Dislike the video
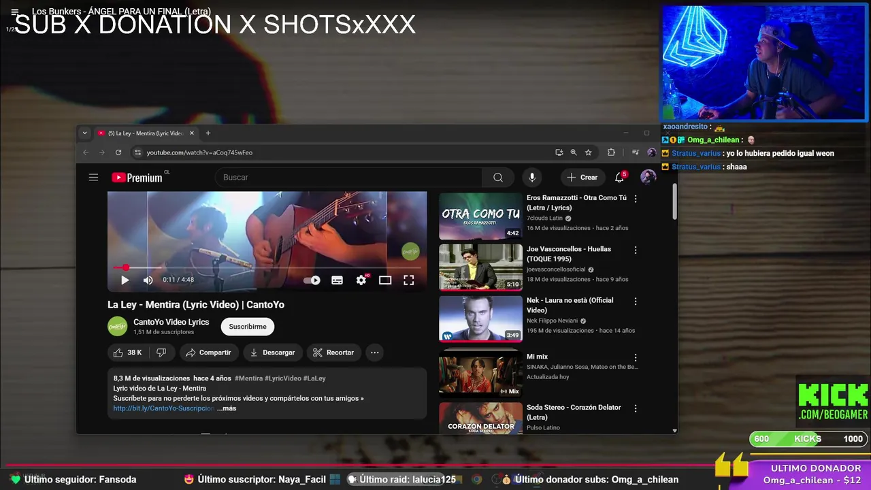The image size is (871, 490). click(161, 353)
